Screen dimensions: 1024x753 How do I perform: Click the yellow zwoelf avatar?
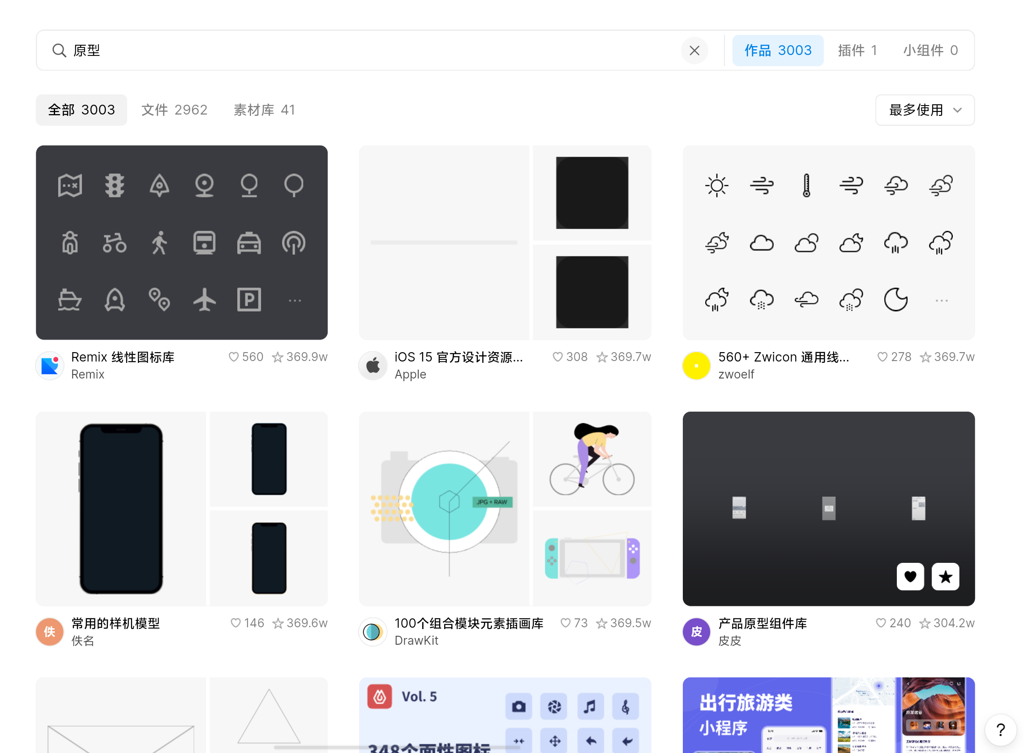pyautogui.click(x=697, y=366)
